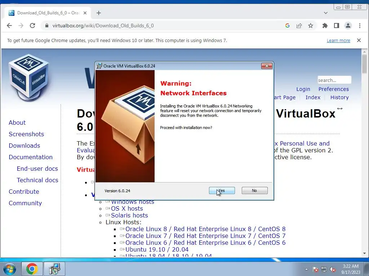The height and width of the screenshot is (276, 369).
Task: Open the Chrome extensions puzzle icon
Action: pyautogui.click(x=325, y=26)
